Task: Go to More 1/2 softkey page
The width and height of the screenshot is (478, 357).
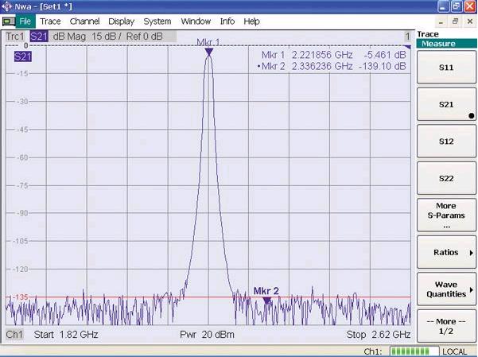Action: [x=445, y=326]
